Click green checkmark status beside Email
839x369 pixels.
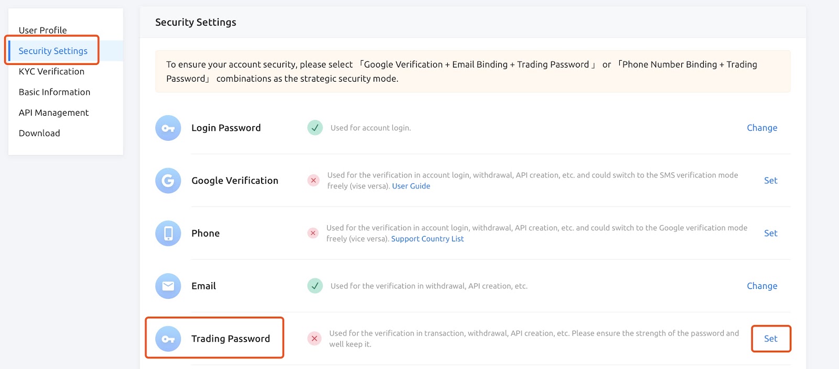point(315,286)
